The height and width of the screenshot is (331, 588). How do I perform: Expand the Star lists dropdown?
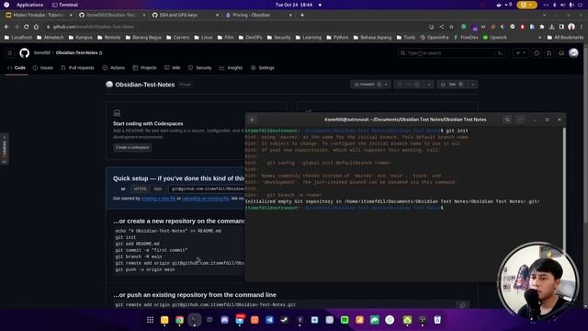(x=473, y=85)
